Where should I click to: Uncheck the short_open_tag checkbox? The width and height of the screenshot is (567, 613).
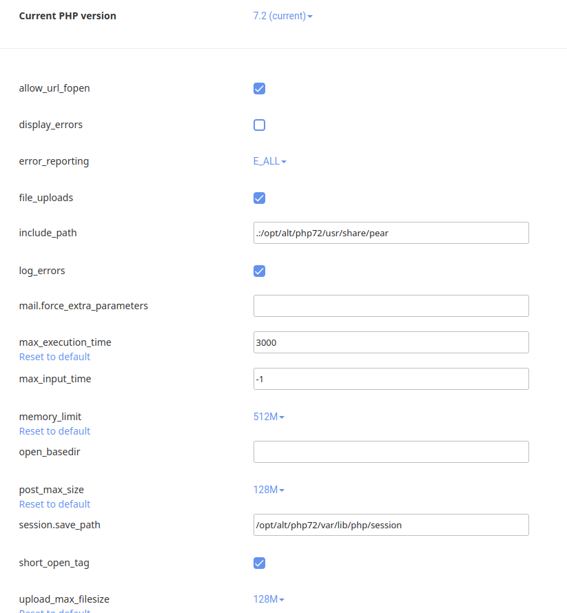pos(259,563)
